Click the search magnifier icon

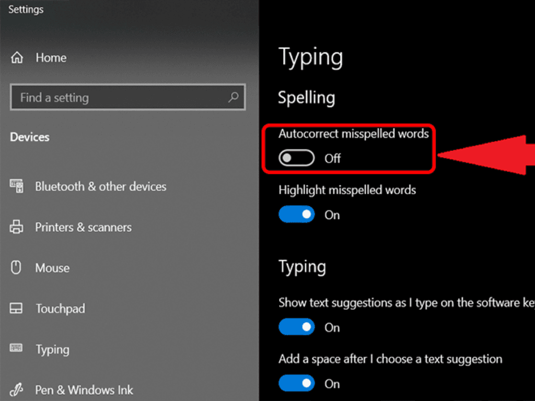233,97
